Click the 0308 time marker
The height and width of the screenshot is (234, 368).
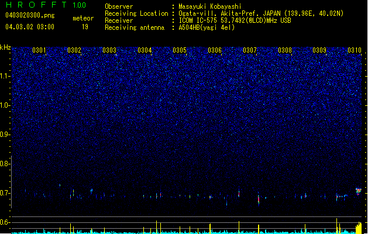(285, 50)
